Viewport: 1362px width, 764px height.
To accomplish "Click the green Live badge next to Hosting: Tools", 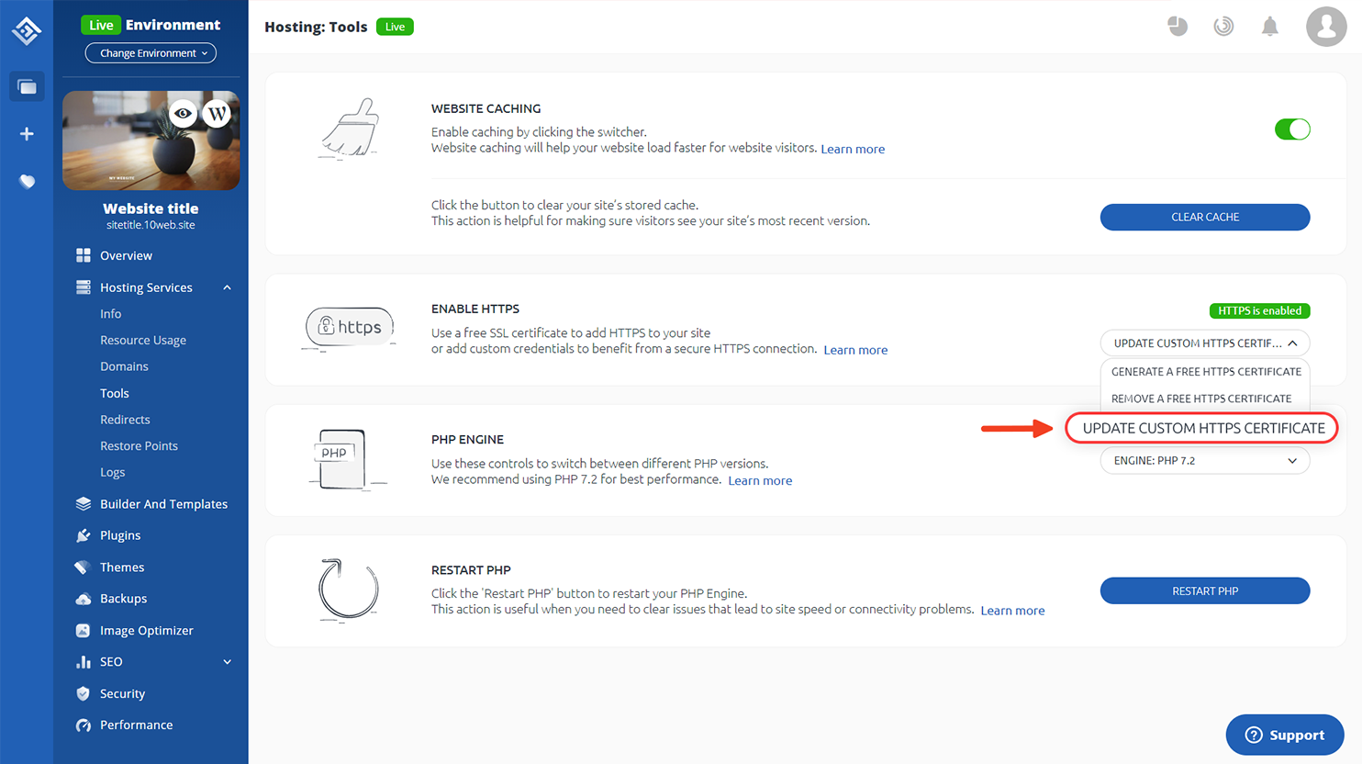I will point(395,27).
